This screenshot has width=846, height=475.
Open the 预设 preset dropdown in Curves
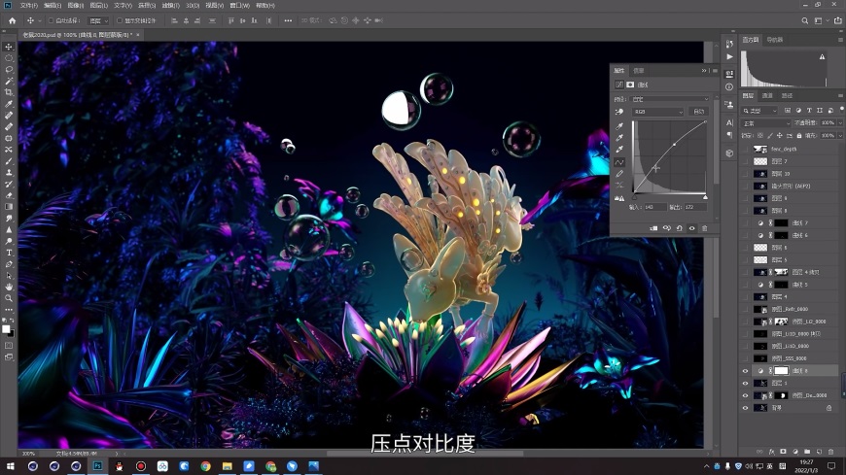point(671,99)
